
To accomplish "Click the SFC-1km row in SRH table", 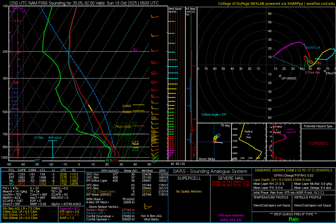I will tap(127, 174).
